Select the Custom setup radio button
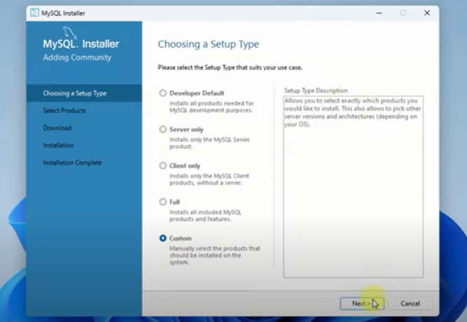467x322 pixels. tap(163, 238)
